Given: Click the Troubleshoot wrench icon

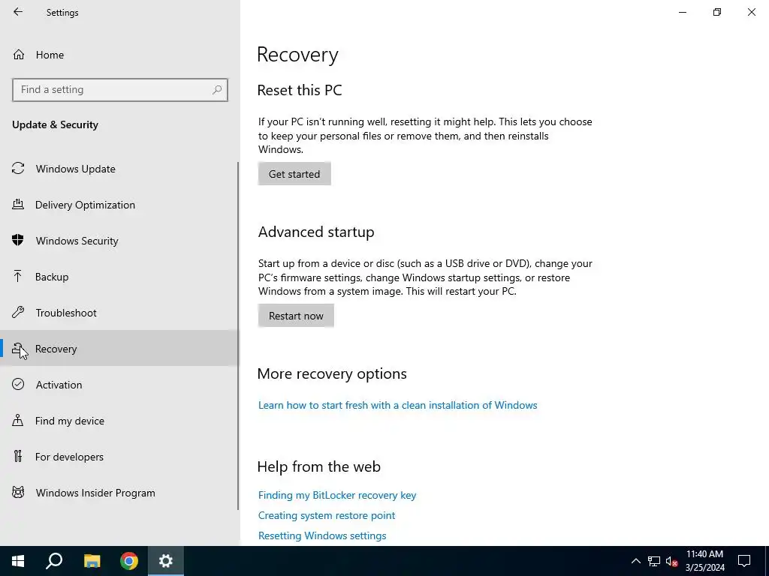Looking at the screenshot, I should (18, 312).
